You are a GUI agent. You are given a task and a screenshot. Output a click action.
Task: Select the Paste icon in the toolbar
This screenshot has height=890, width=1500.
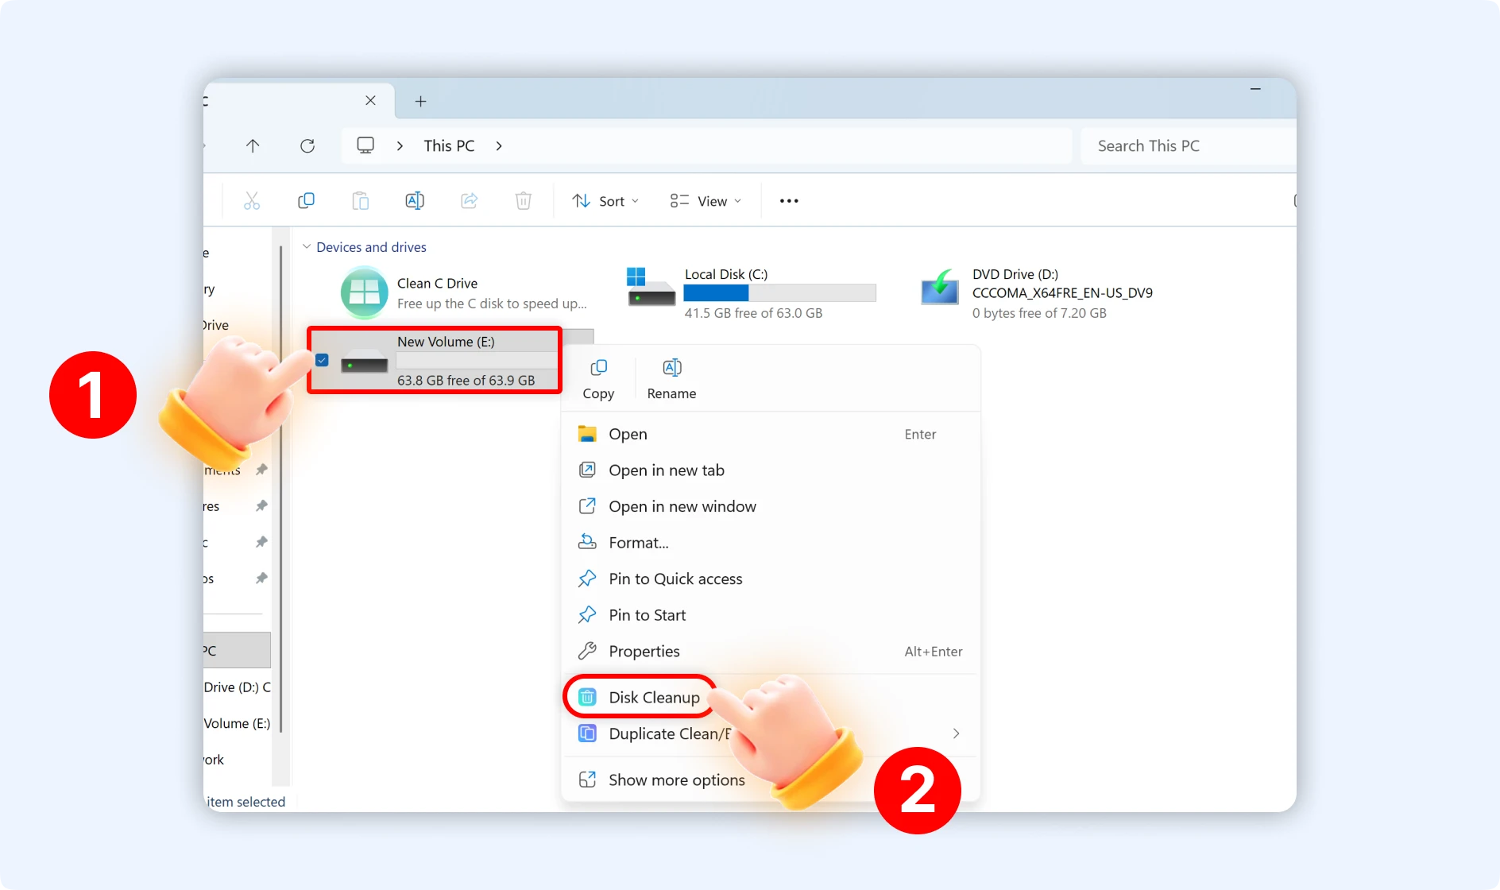pos(360,200)
